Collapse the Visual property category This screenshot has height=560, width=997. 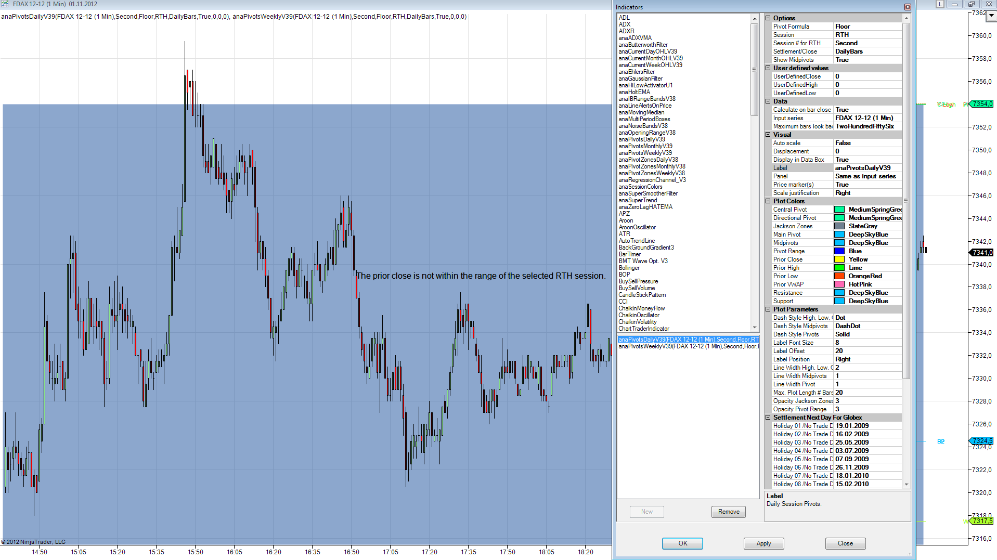[x=768, y=135]
